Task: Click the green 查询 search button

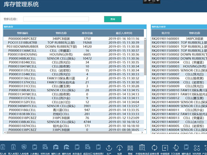Action: 113,19
